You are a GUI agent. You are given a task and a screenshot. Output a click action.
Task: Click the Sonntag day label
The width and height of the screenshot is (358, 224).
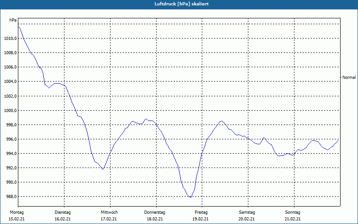coord(293,212)
